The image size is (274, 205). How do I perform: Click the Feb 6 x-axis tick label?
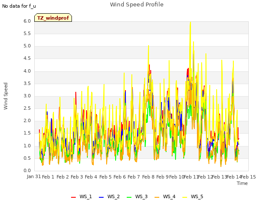[119, 177]
